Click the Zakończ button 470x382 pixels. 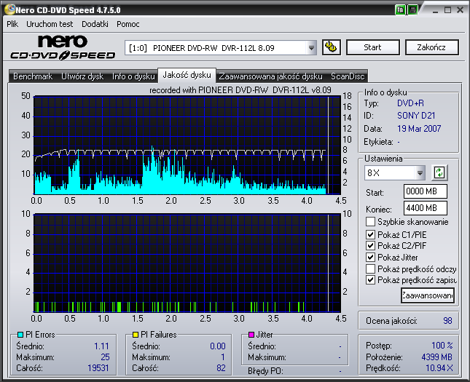[431, 47]
